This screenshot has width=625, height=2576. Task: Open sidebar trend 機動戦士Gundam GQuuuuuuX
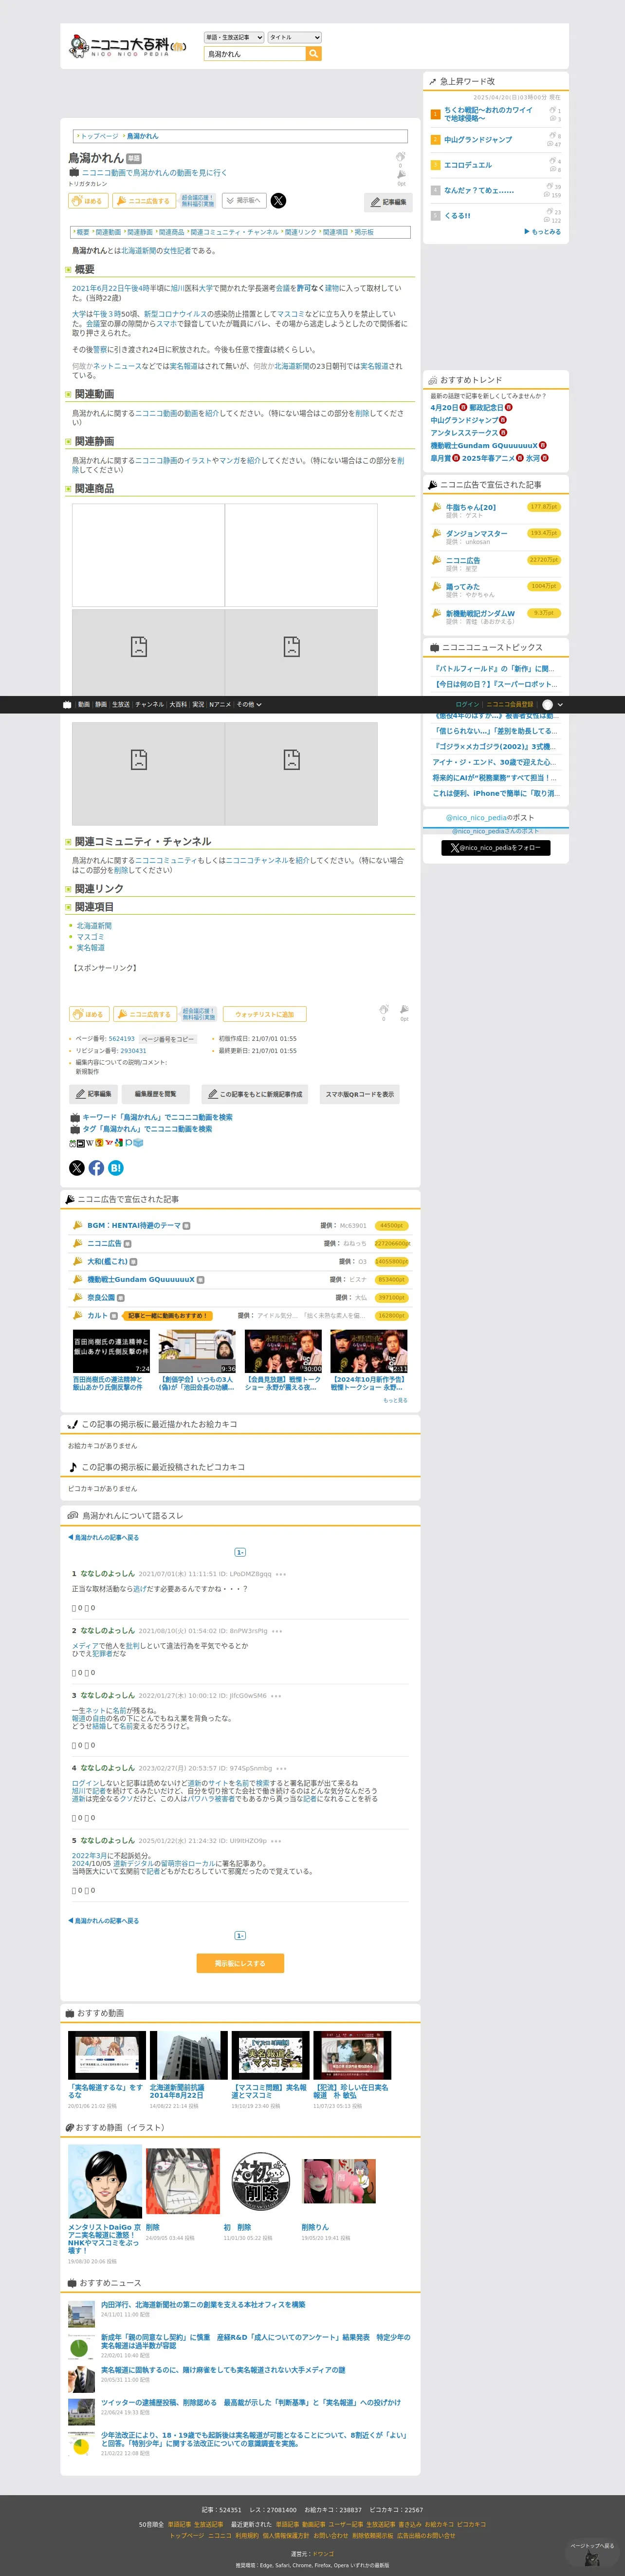point(484,446)
